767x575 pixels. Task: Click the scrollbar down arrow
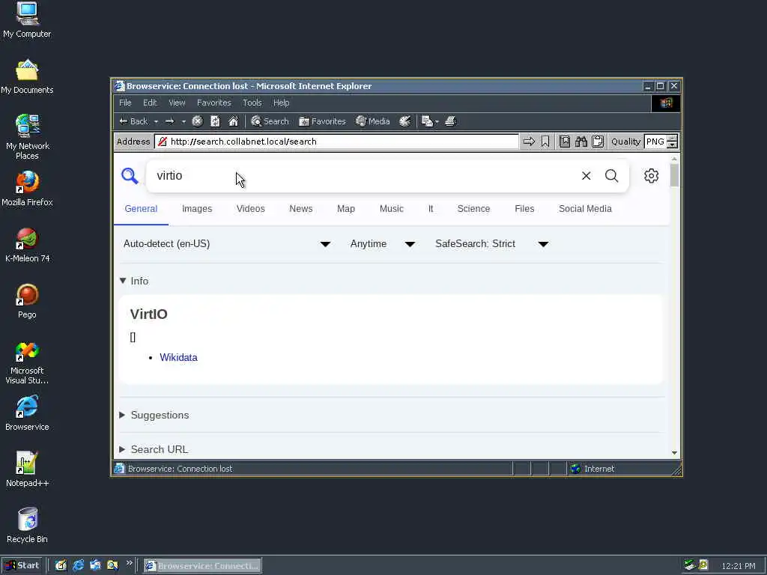pos(675,453)
